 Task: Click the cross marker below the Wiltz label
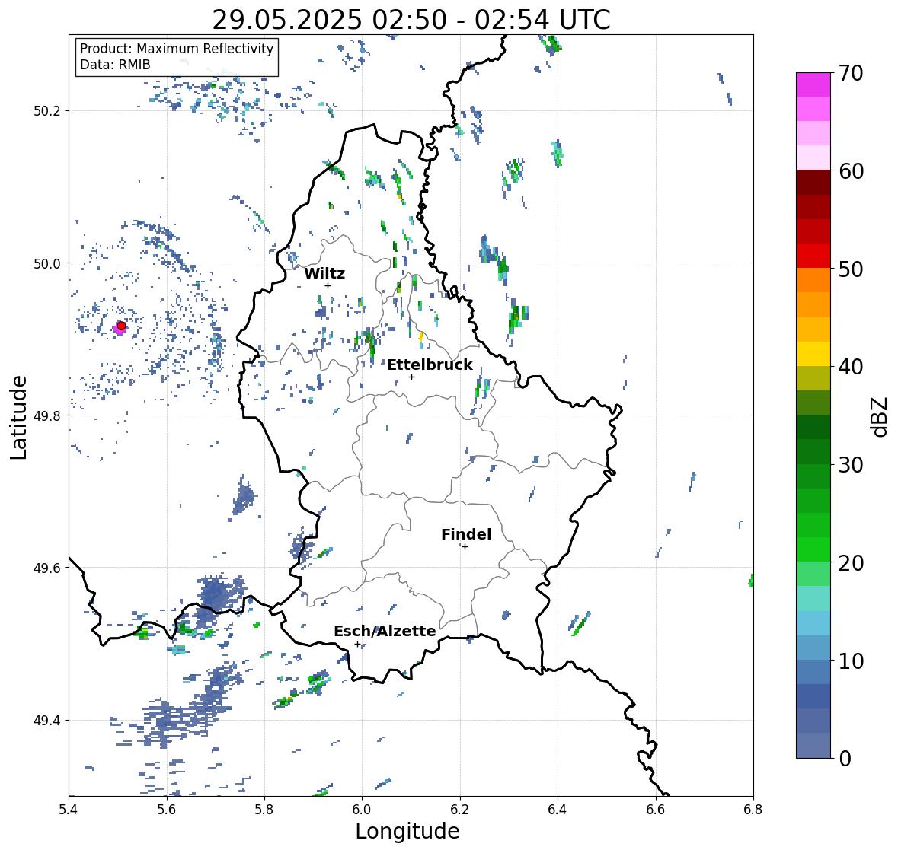pyautogui.click(x=328, y=285)
